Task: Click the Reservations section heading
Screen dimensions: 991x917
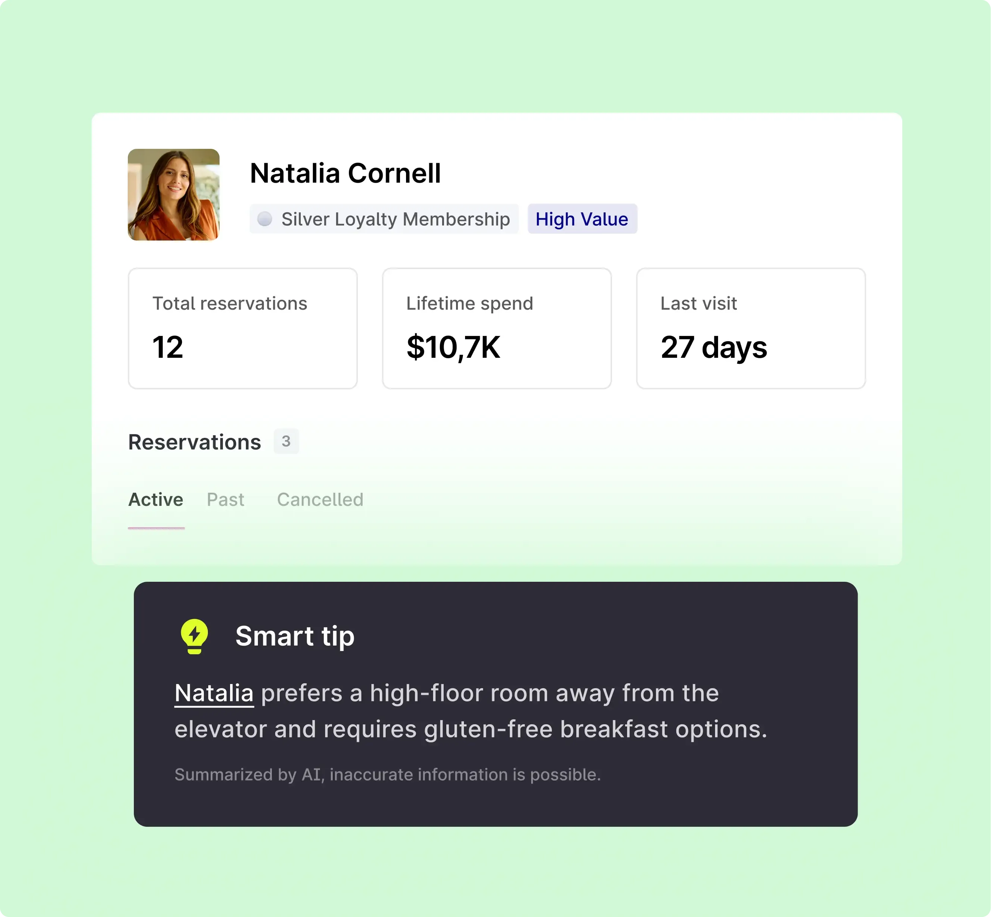Action: click(195, 442)
